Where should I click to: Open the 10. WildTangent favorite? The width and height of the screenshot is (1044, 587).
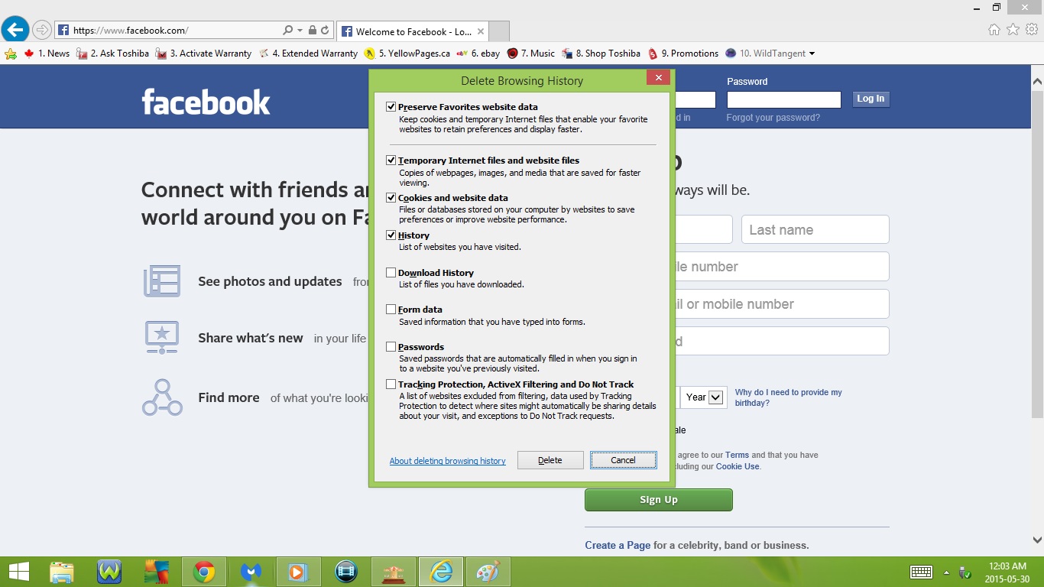pos(765,54)
